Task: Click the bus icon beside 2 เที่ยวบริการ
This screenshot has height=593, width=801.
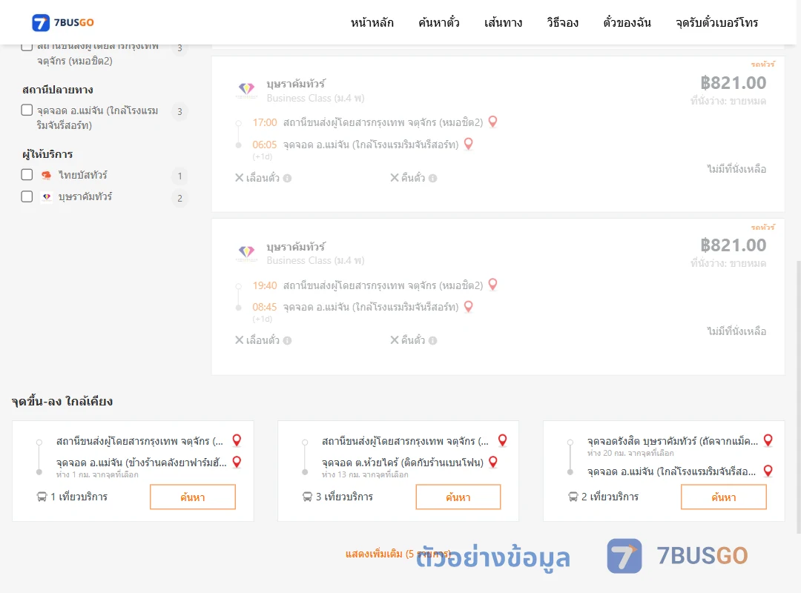Action: (x=573, y=497)
